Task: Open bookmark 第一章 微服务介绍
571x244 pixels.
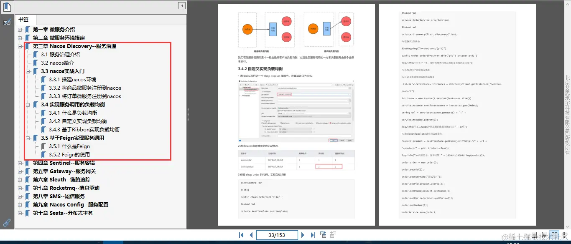Action: pyautogui.click(x=54, y=30)
